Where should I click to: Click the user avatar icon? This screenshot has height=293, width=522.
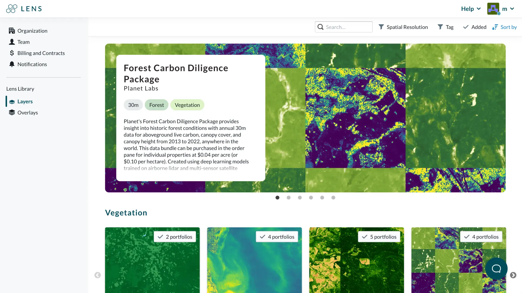(x=493, y=9)
